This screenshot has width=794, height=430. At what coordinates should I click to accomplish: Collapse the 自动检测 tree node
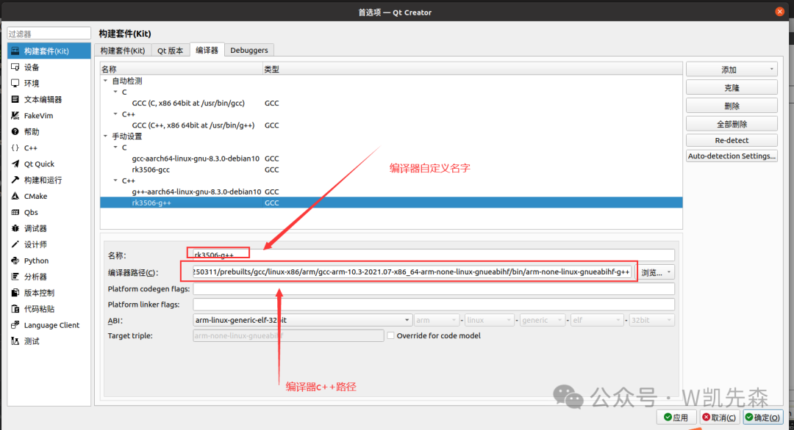[105, 81]
